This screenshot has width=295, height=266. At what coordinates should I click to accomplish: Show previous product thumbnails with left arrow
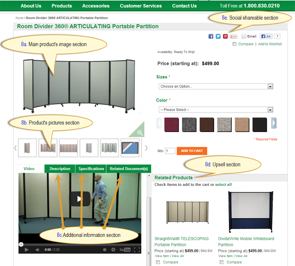pos(16,148)
